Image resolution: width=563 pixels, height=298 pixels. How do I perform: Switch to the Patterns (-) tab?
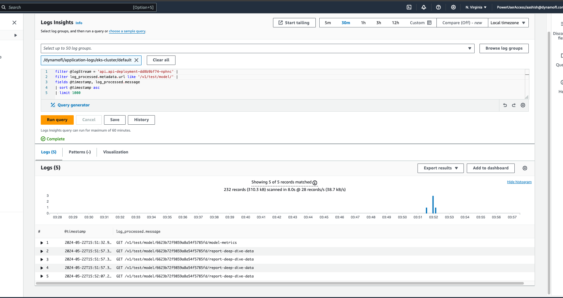(x=80, y=152)
